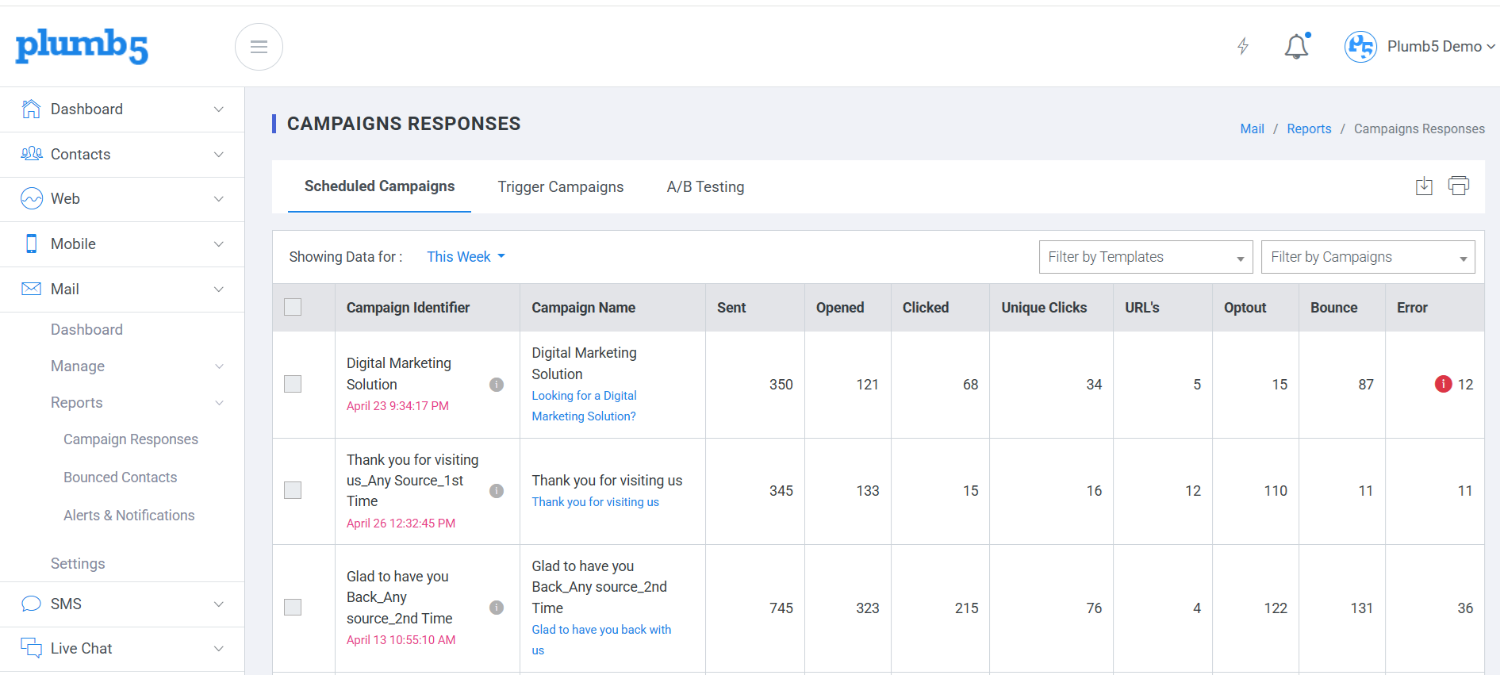The image size is (1500, 675).
Task: Switch to the Scheduled Campaigns tab
Action: (x=379, y=186)
